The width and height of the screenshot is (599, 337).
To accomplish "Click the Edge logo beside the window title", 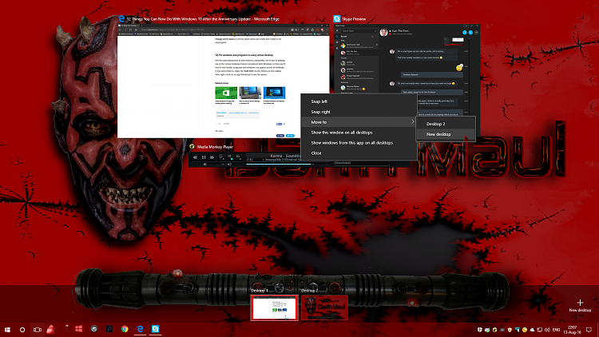I will click(121, 18).
